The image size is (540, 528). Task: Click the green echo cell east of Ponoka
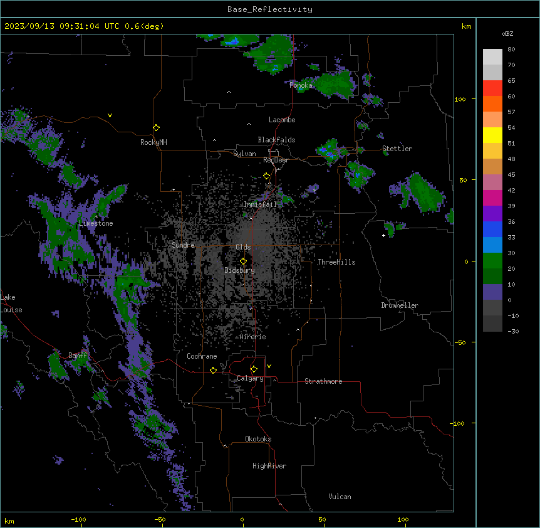tap(334, 85)
